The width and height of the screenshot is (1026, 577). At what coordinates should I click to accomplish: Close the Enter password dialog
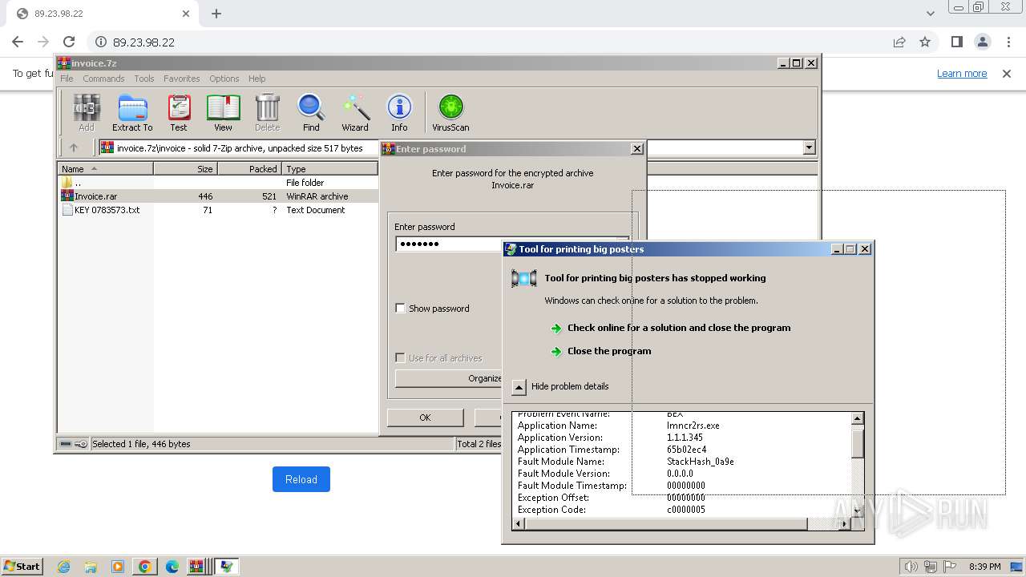pyautogui.click(x=636, y=148)
